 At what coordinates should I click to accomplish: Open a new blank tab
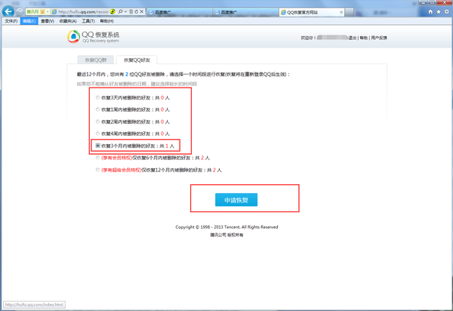coord(350,12)
